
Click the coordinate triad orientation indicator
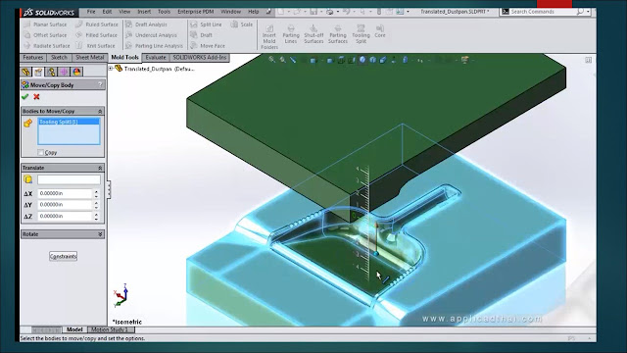point(121,295)
